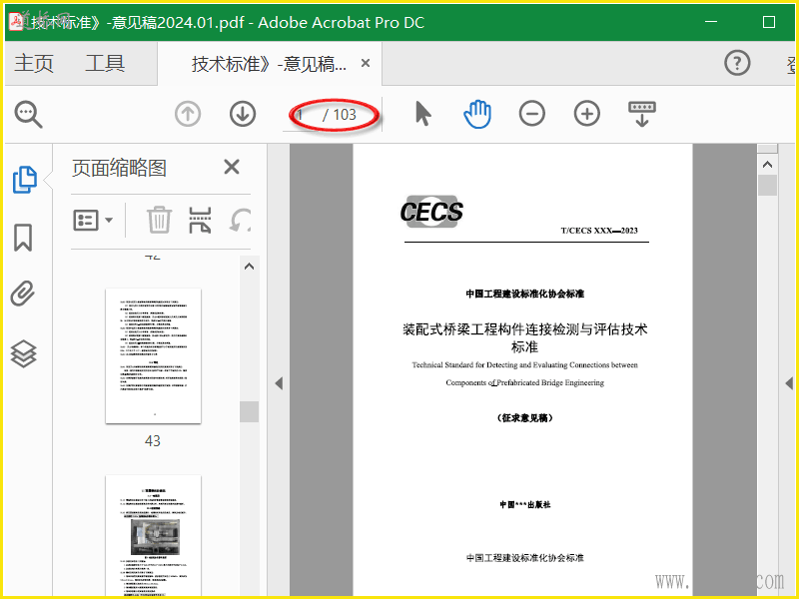The height and width of the screenshot is (599, 799).
Task: Open the Layers pane icon
Action: click(x=23, y=353)
